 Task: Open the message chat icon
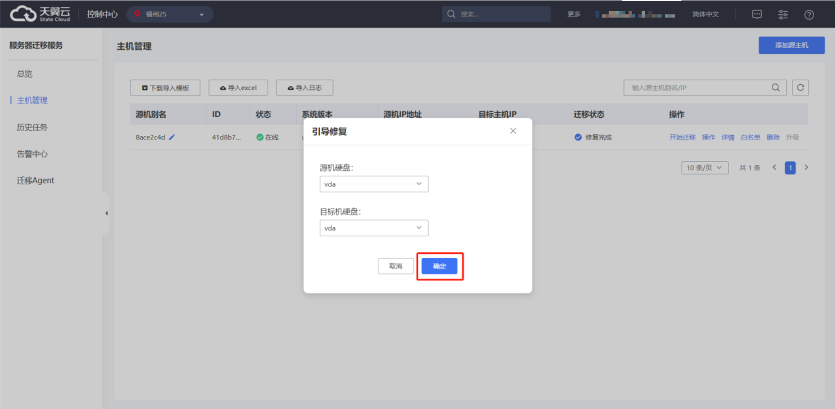click(x=757, y=15)
